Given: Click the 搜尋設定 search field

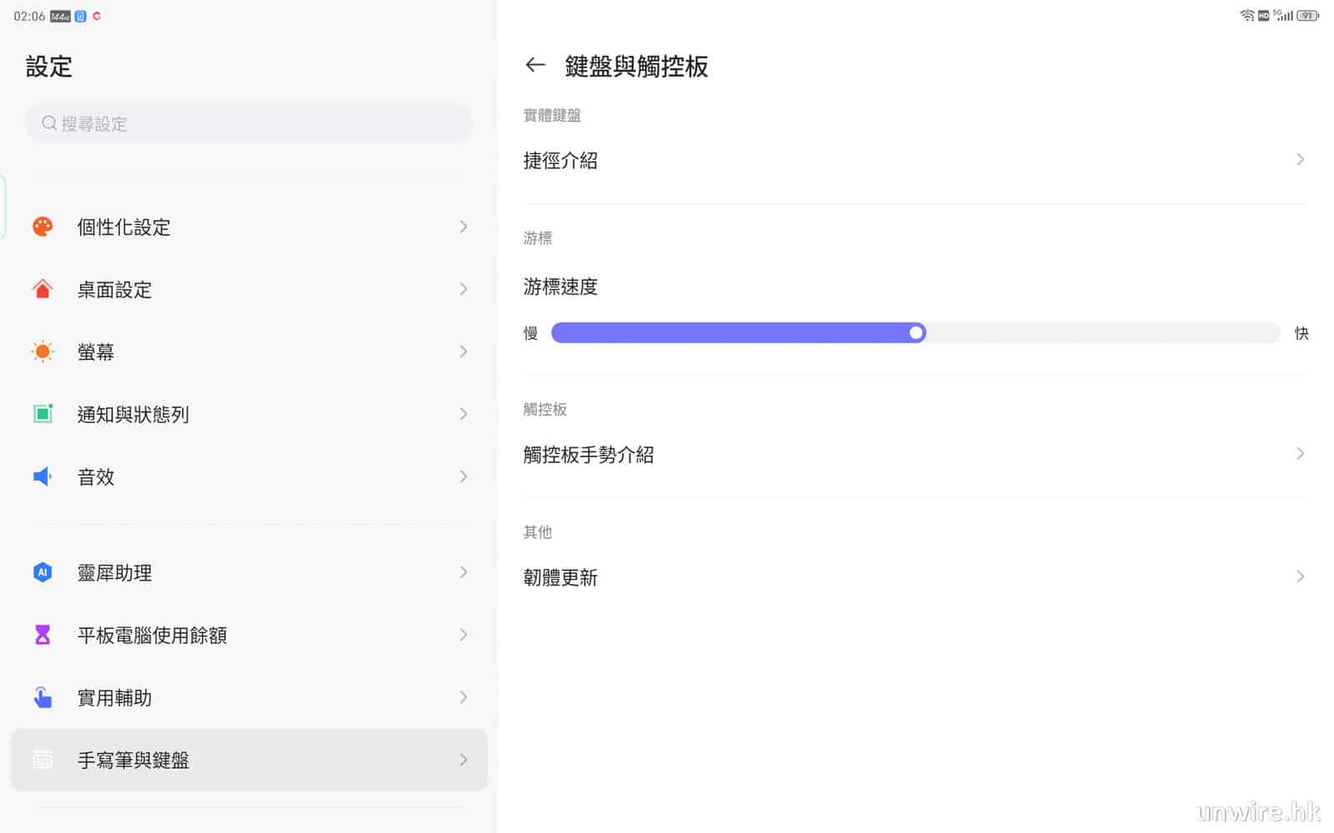Looking at the screenshot, I should [248, 123].
